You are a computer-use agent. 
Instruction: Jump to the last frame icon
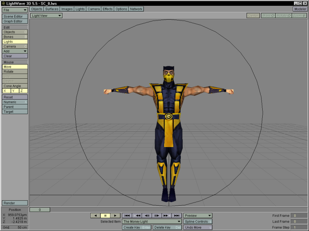[x=177, y=216]
